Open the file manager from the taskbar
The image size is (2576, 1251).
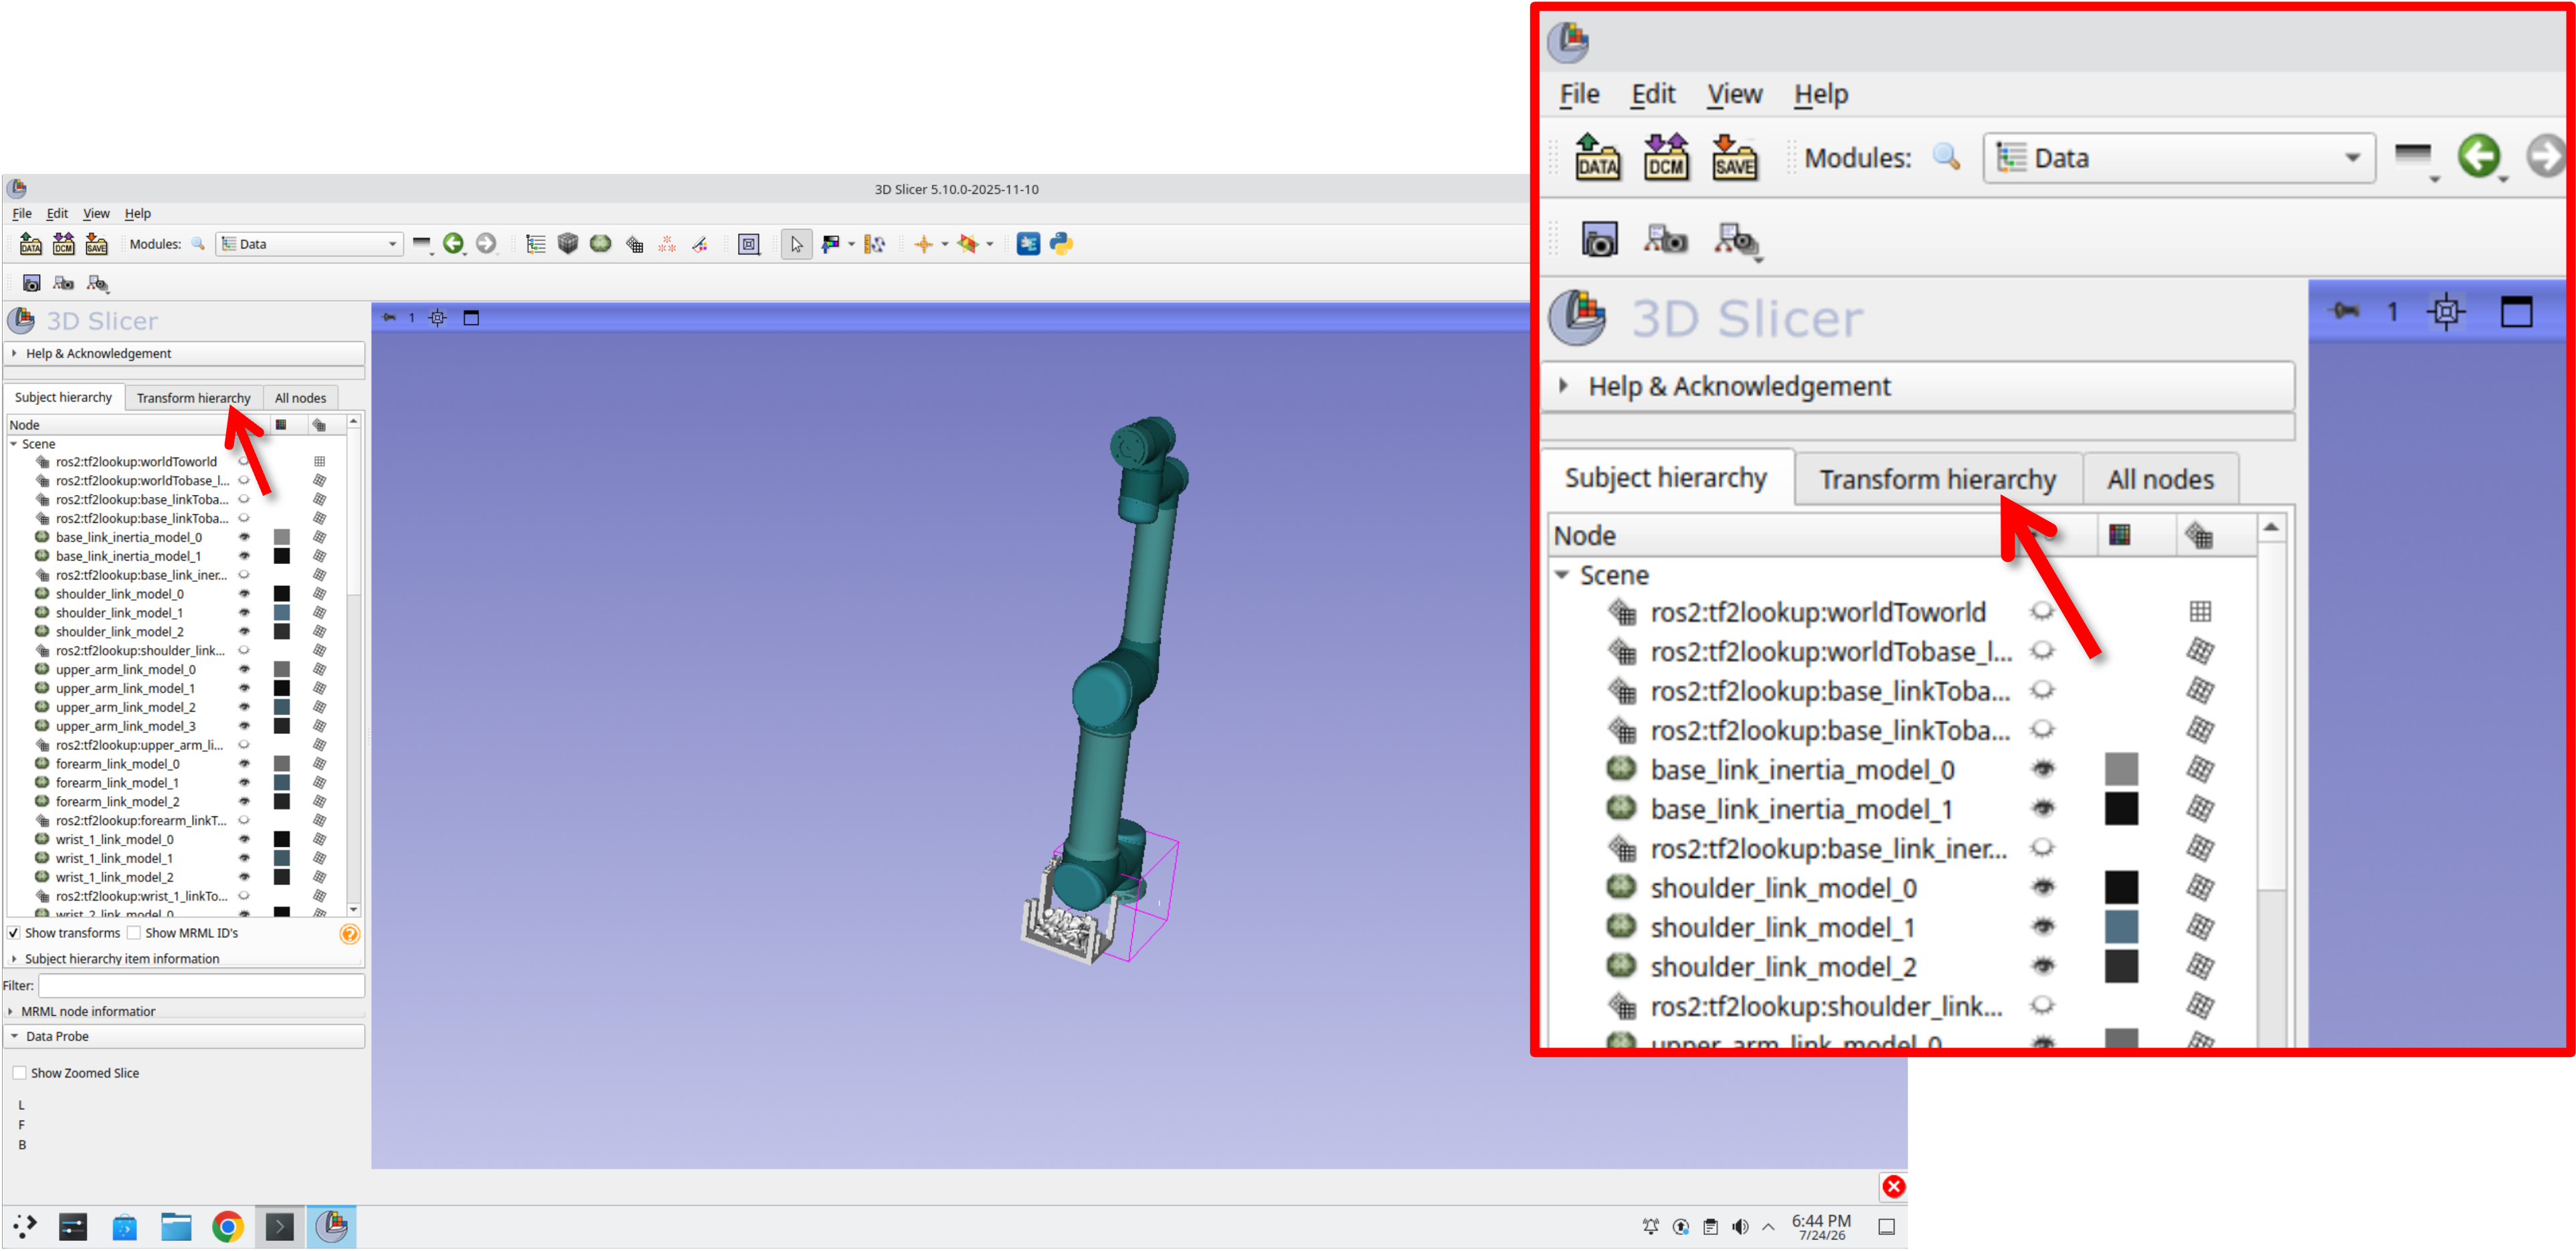[176, 1227]
